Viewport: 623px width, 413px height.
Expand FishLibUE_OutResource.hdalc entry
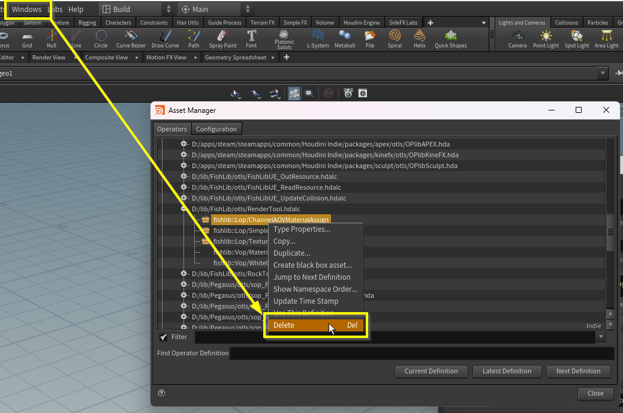[183, 176]
